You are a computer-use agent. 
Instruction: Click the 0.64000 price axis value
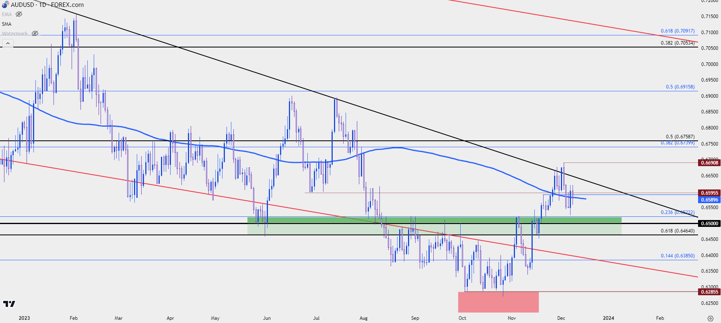pyautogui.click(x=709, y=255)
